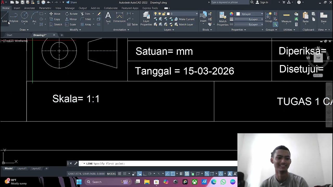Activate the Copy command
The height and width of the screenshot is (187, 333).
(55, 19)
